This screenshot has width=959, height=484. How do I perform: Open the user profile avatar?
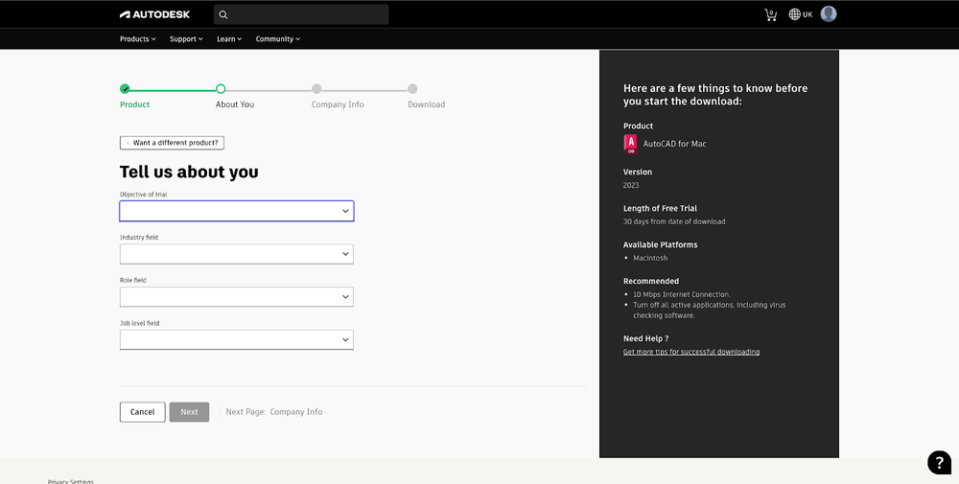tap(829, 14)
